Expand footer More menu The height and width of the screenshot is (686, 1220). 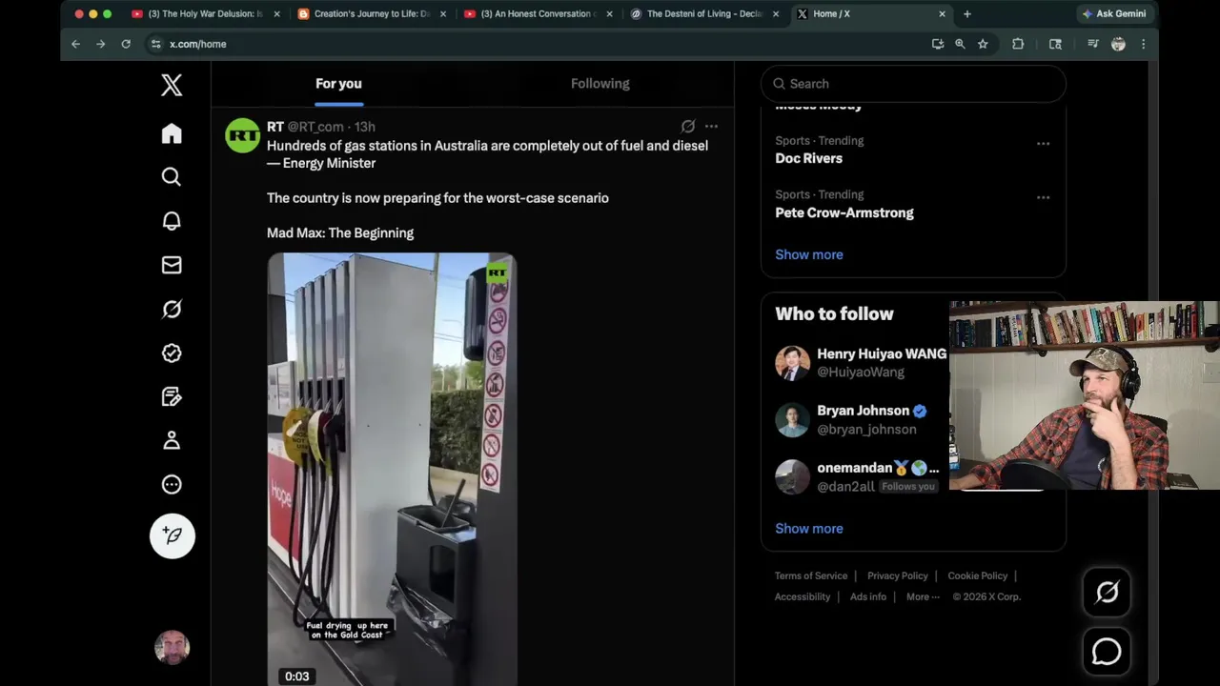point(923,596)
